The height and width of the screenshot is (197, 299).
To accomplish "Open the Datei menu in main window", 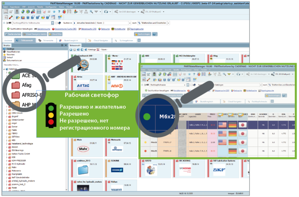I will point(5,7).
